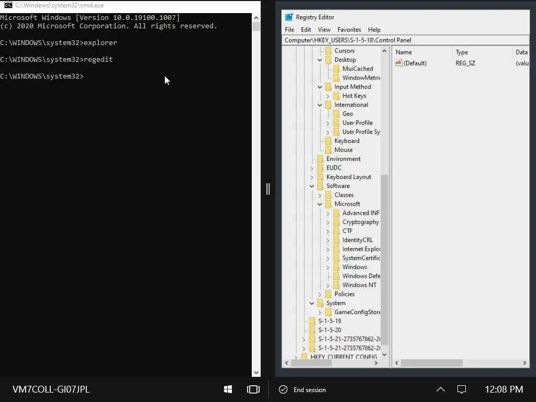The image size is (536, 402).
Task: Select the Software folder icon
Action: click(x=320, y=186)
